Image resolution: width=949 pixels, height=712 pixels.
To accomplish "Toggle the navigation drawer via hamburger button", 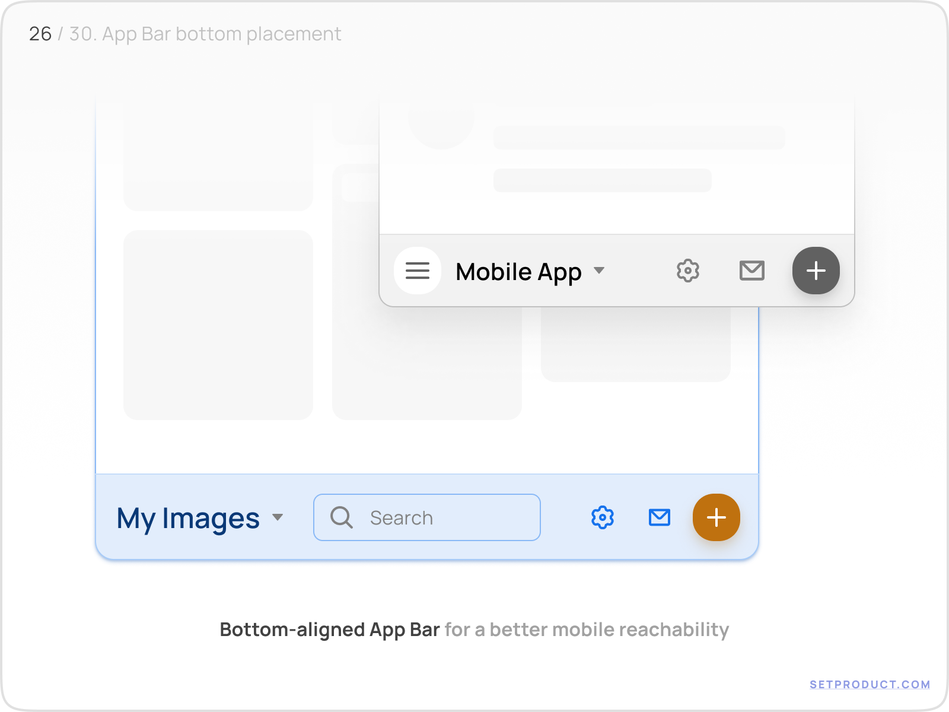I will 418,271.
